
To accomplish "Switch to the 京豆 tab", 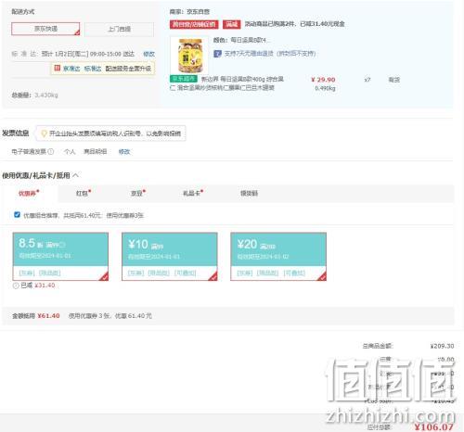I will [138, 194].
